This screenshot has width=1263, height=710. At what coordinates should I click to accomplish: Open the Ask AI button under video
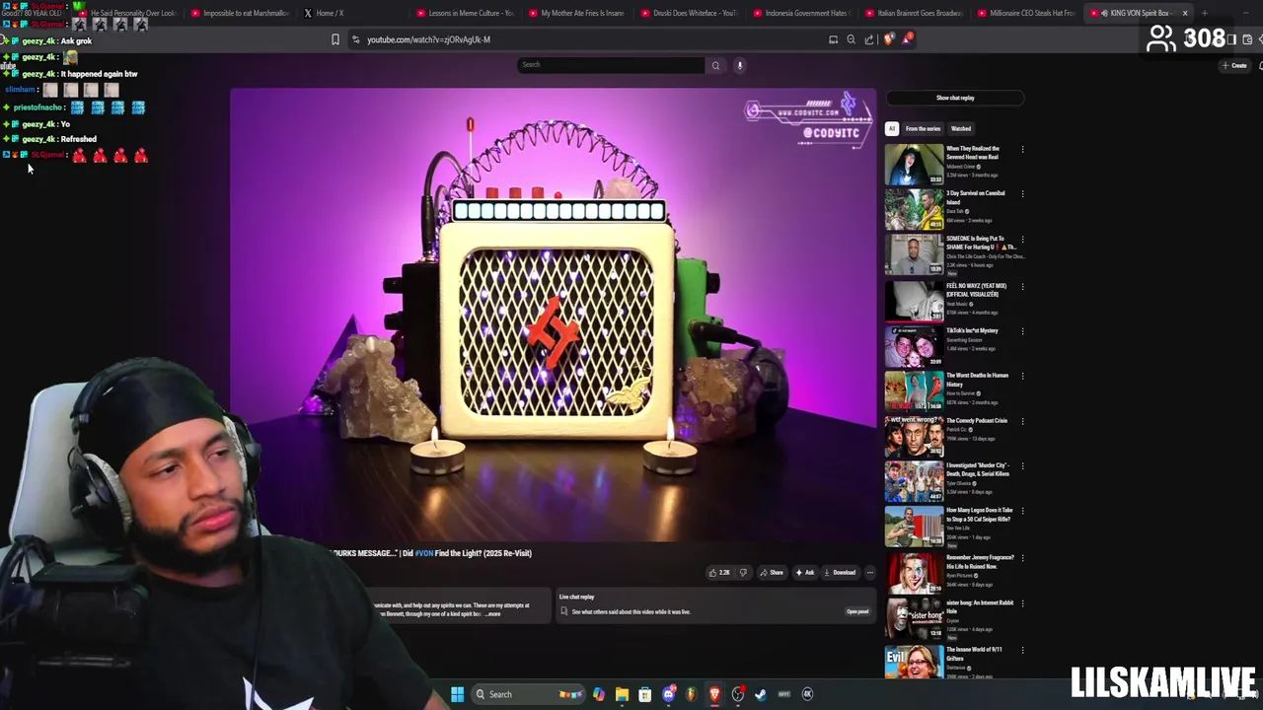point(805,572)
